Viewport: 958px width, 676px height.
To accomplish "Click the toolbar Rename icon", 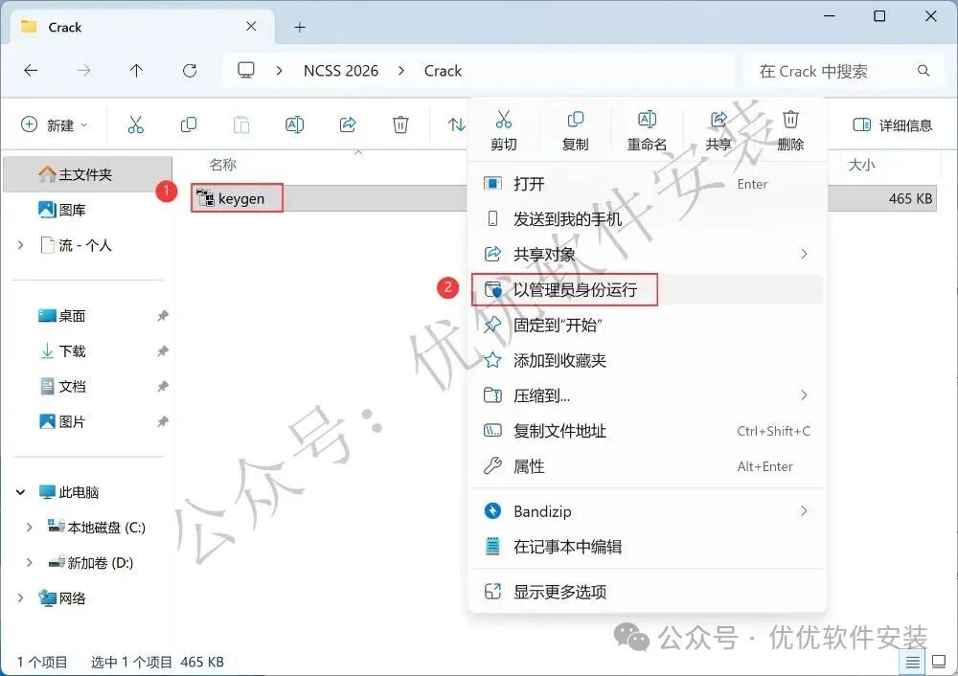I will pyautogui.click(x=294, y=124).
